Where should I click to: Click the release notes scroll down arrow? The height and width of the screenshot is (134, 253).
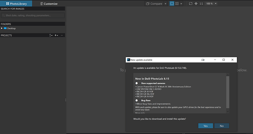click(x=228, y=111)
